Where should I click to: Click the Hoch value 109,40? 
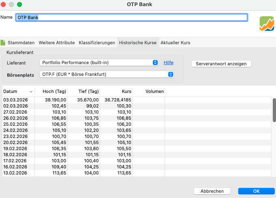tap(59, 167)
